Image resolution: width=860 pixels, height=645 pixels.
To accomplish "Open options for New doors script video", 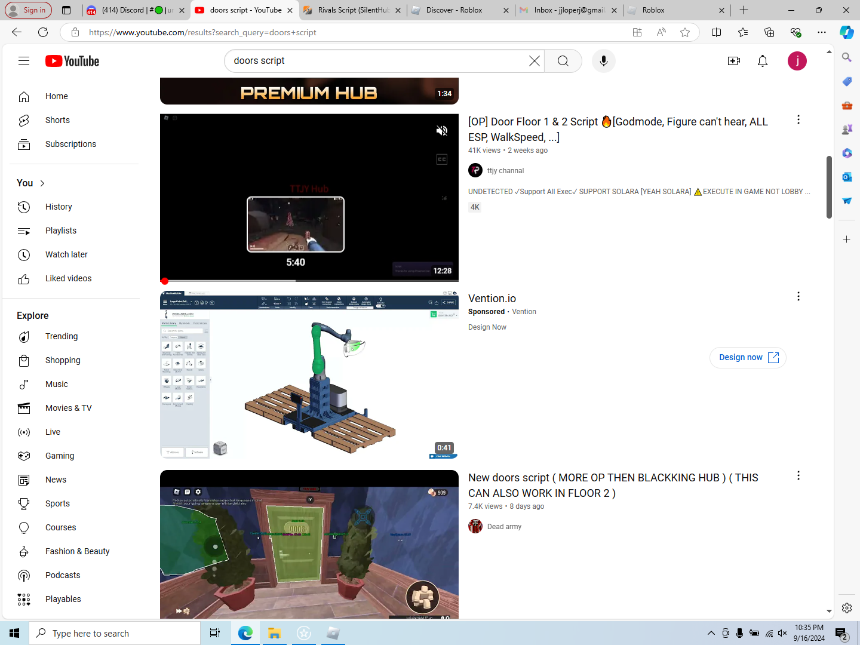I will (798, 476).
